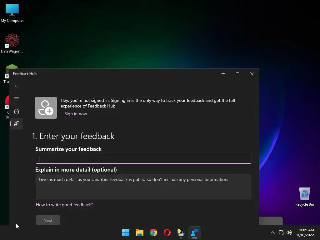Click the Feedback Hub window title text
The height and width of the screenshot is (240, 320).
25,74
